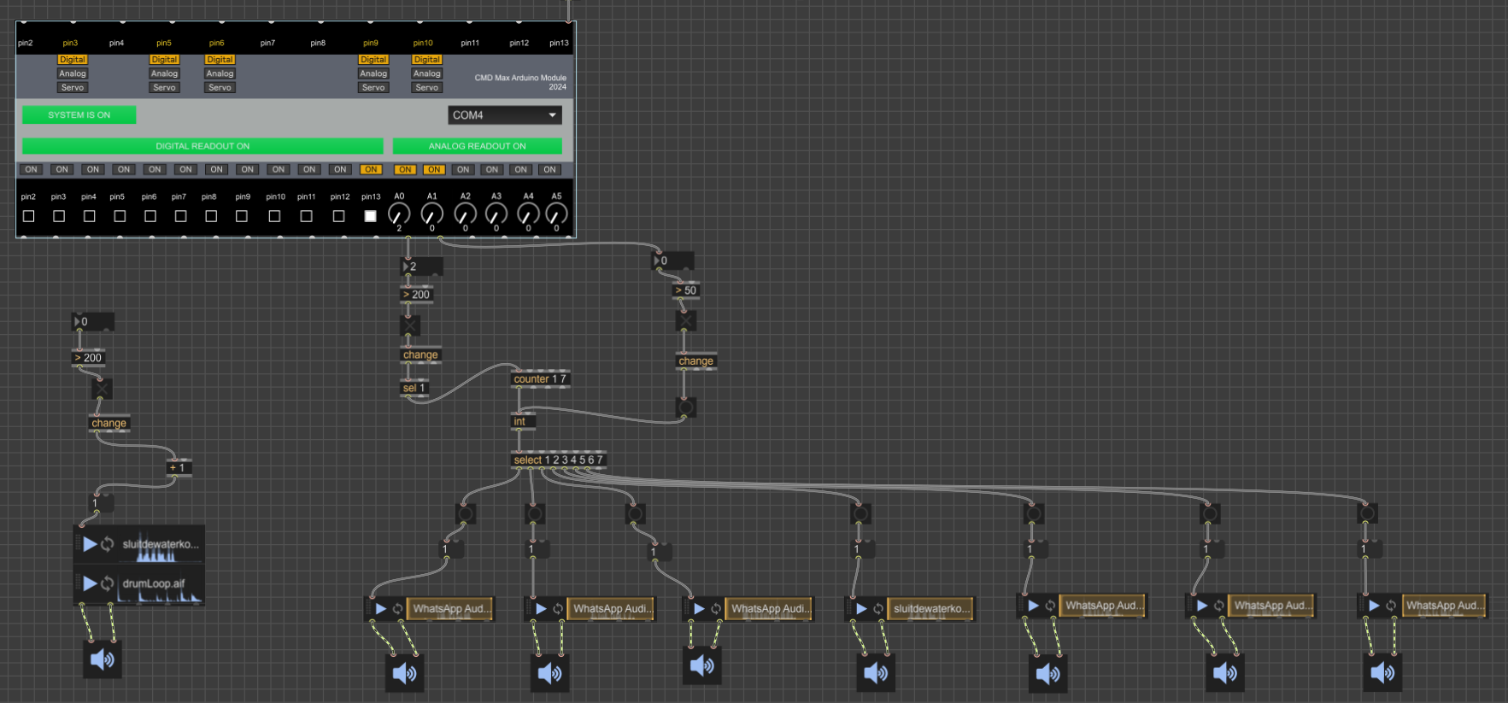Click bang button above yellow-bordered sluitdewaterko clip

click(861, 513)
